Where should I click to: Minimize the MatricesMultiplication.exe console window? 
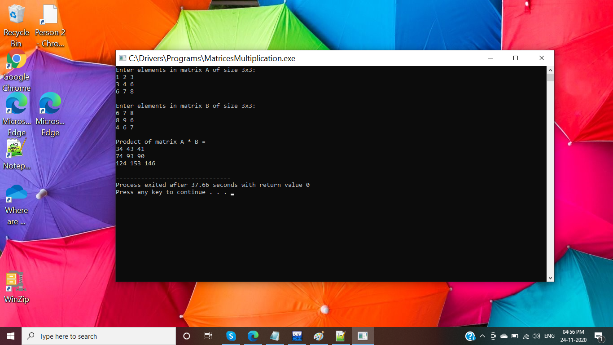[x=490, y=58]
